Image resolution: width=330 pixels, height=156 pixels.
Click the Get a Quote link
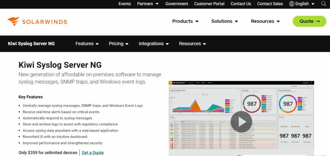click(92, 153)
